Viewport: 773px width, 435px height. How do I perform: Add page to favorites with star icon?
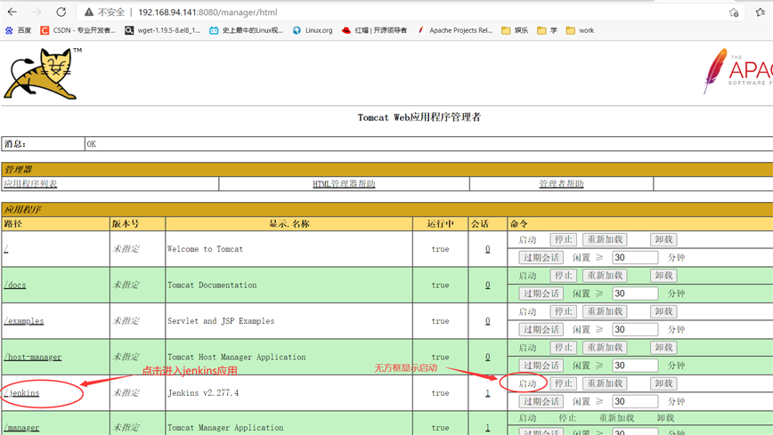734,12
